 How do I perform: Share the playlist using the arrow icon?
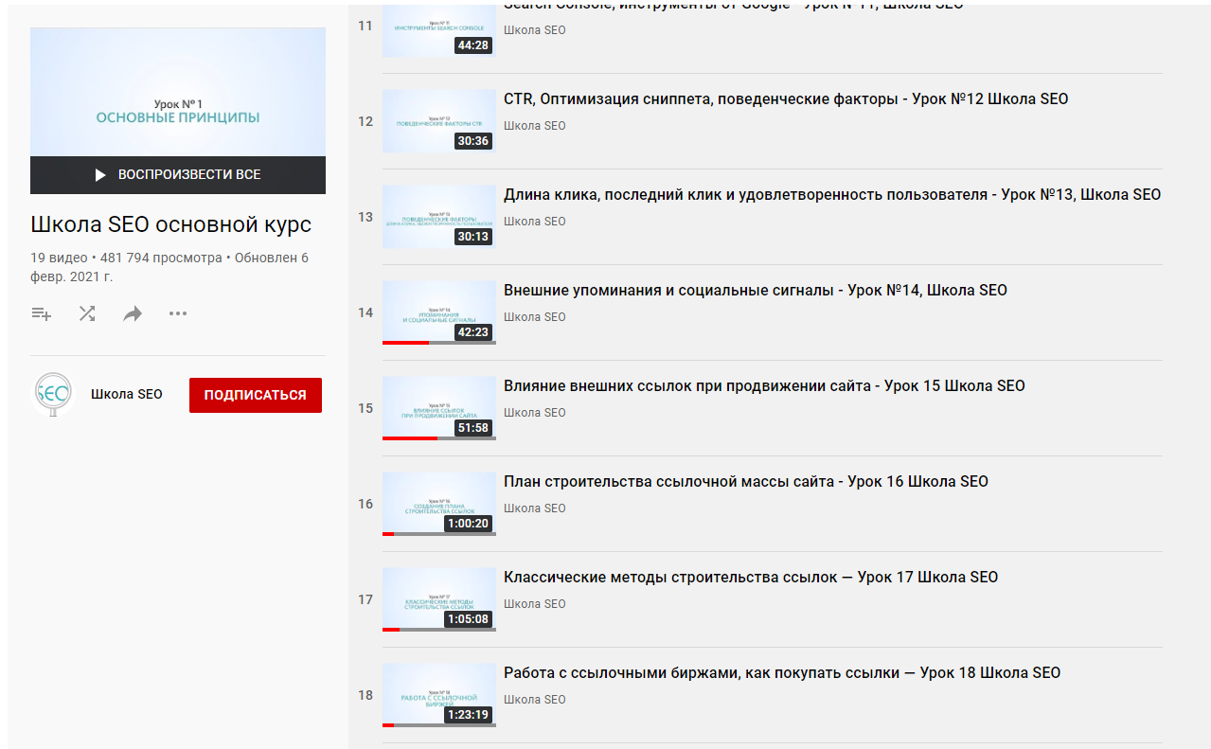[x=133, y=313]
